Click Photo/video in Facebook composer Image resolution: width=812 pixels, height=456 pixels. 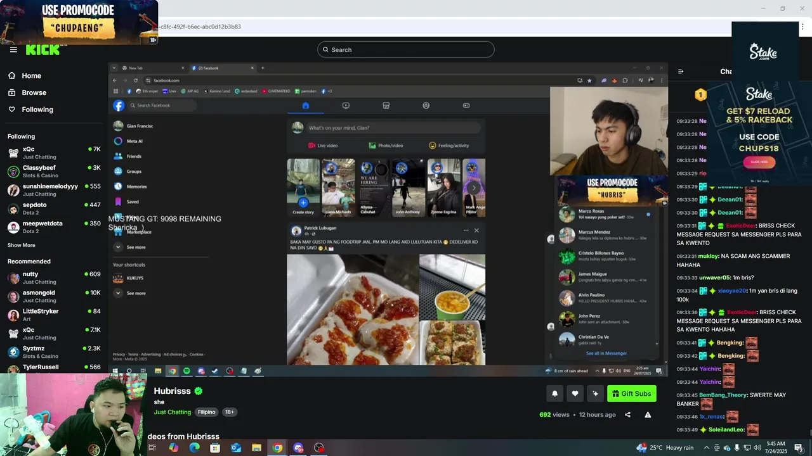point(386,146)
